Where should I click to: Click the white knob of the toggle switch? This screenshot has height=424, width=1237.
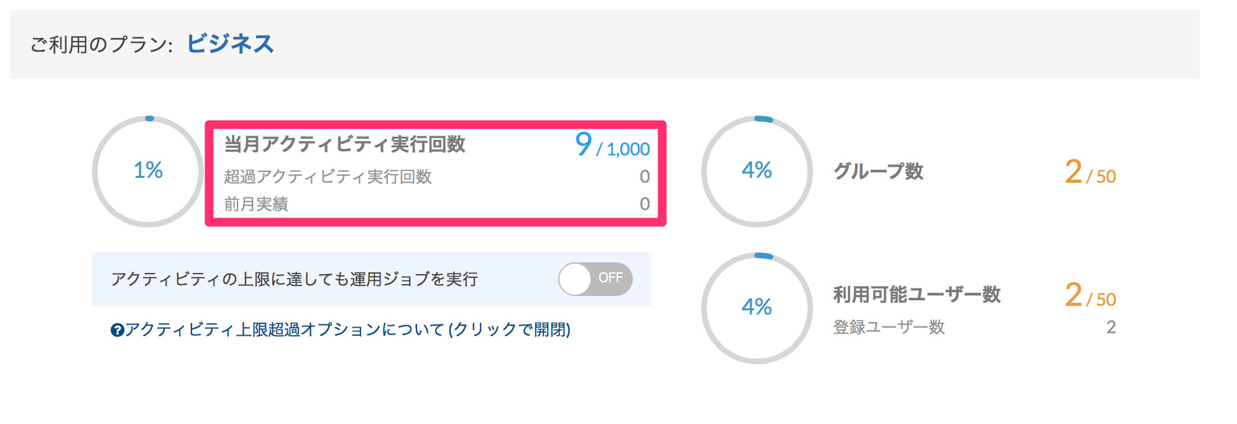click(x=575, y=279)
